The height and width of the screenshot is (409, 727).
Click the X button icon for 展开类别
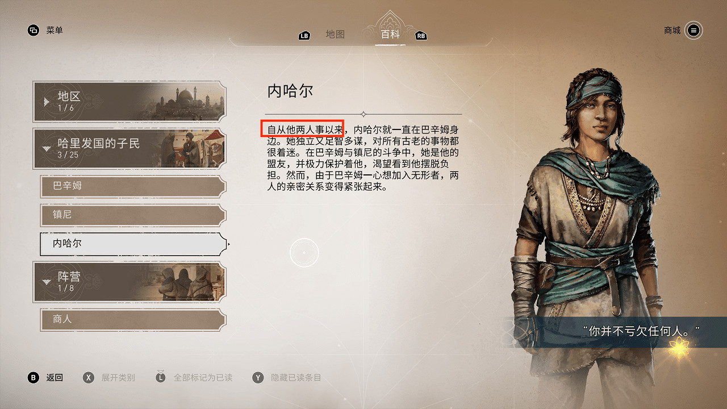coord(89,377)
